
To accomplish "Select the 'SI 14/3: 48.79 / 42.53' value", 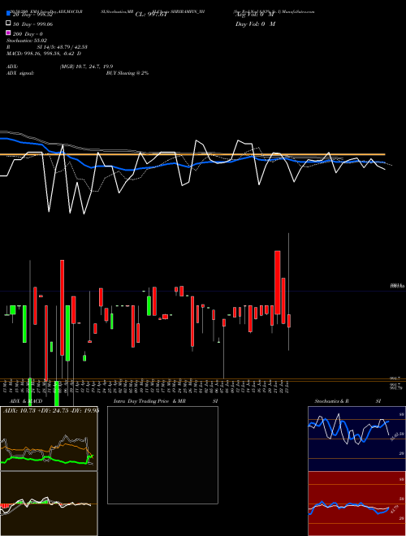I will tap(62, 47).
